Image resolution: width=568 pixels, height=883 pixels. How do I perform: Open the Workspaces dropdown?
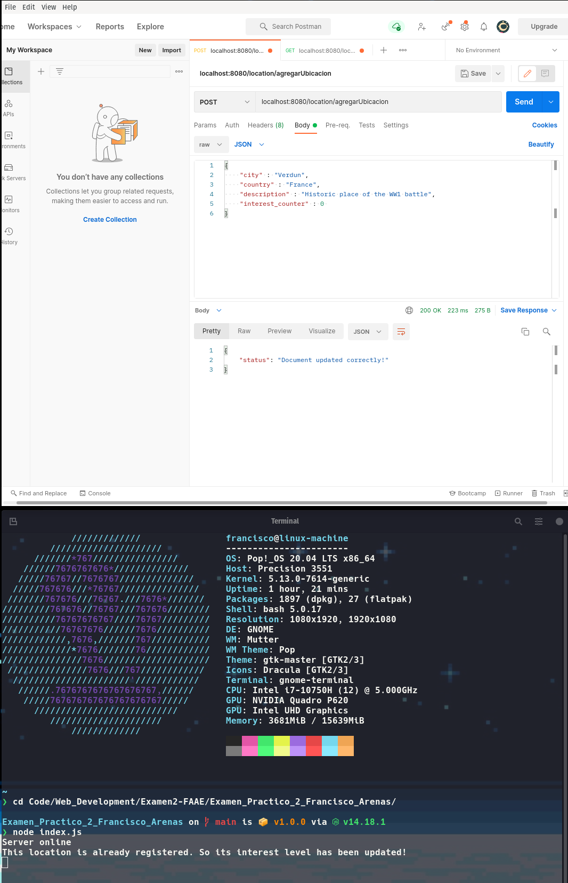[54, 27]
